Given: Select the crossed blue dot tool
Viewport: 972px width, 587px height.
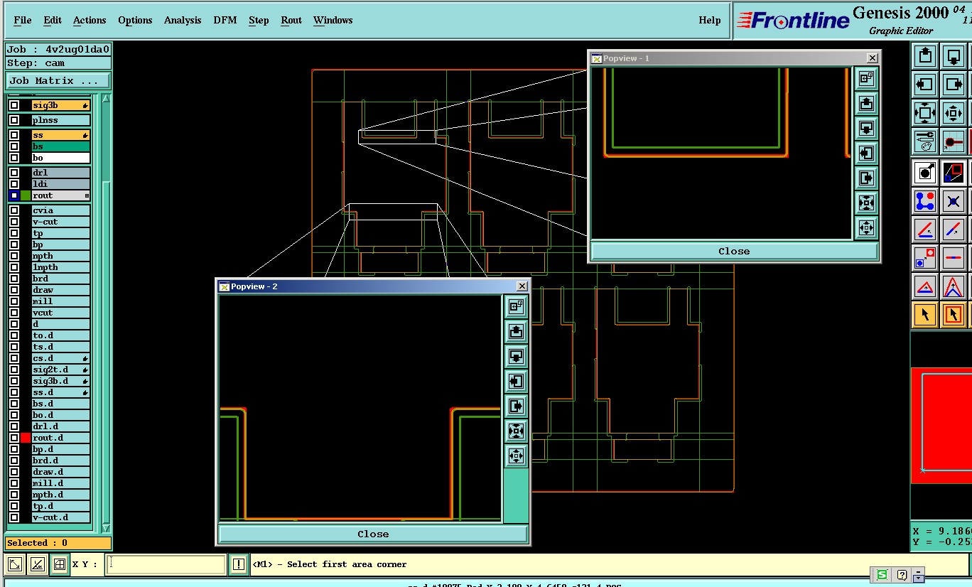Looking at the screenshot, I should click(x=953, y=201).
